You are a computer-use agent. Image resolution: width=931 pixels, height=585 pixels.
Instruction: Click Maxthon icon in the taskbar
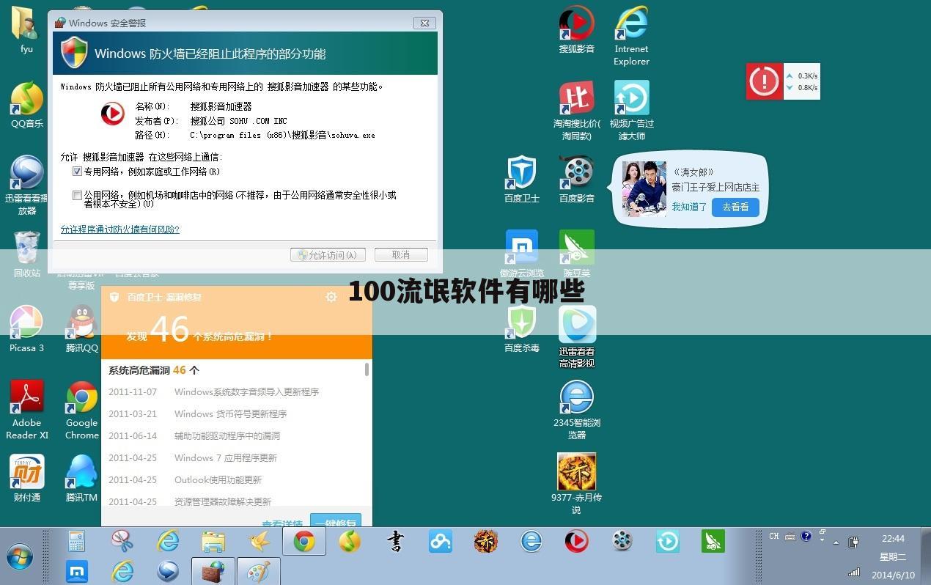point(77,571)
